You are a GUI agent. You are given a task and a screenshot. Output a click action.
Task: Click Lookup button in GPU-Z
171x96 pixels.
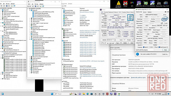pyautogui.click(x=165, y=15)
